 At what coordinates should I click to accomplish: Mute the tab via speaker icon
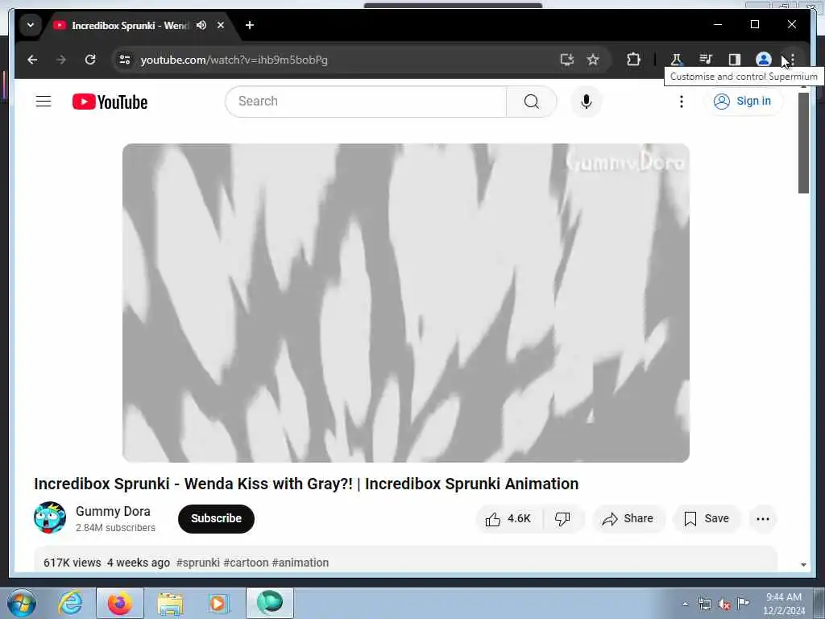(x=201, y=25)
